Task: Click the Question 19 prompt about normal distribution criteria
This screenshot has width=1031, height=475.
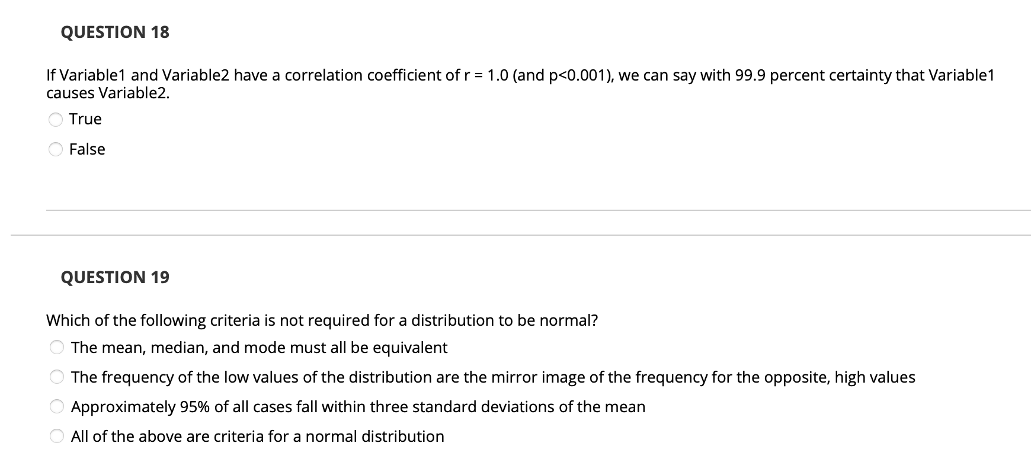Action: [x=322, y=320]
